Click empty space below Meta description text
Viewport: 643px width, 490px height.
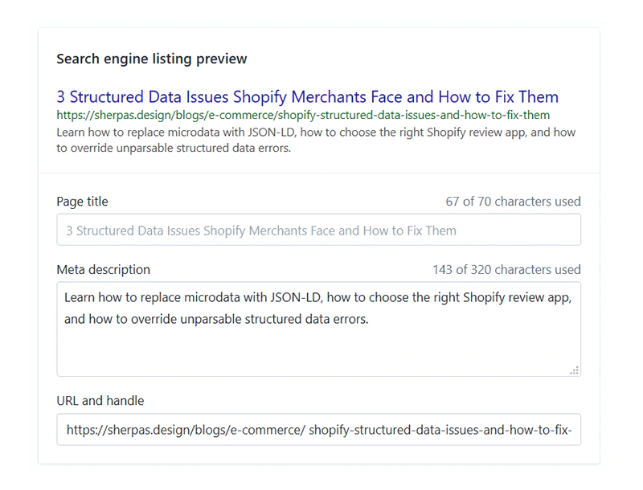[318, 353]
